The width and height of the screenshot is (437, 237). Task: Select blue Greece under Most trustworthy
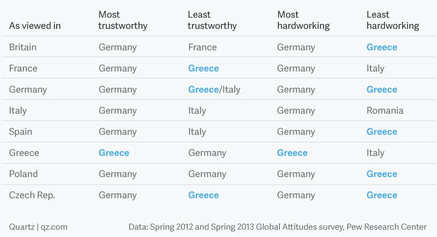click(x=114, y=152)
